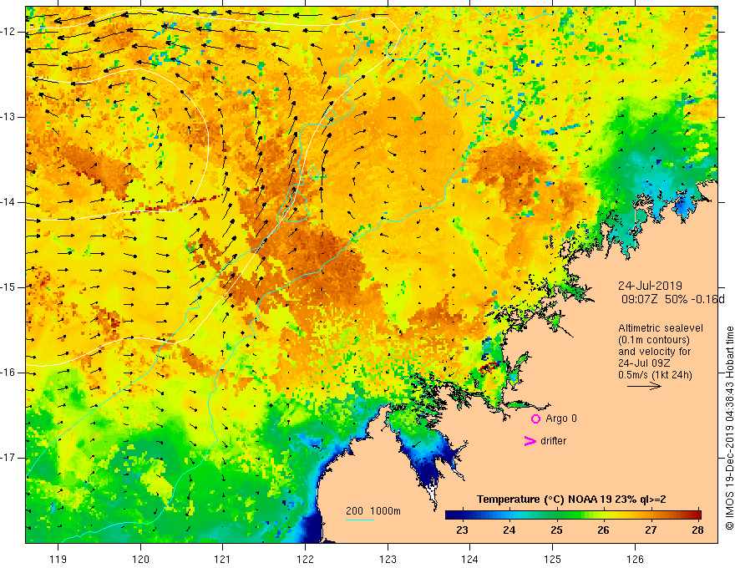The height and width of the screenshot is (568, 735).
Task: Click the '28' colorbar tick label
Action: pyautogui.click(x=697, y=530)
